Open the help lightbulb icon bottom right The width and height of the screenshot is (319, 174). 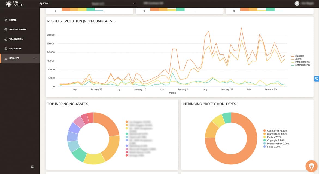(311, 166)
